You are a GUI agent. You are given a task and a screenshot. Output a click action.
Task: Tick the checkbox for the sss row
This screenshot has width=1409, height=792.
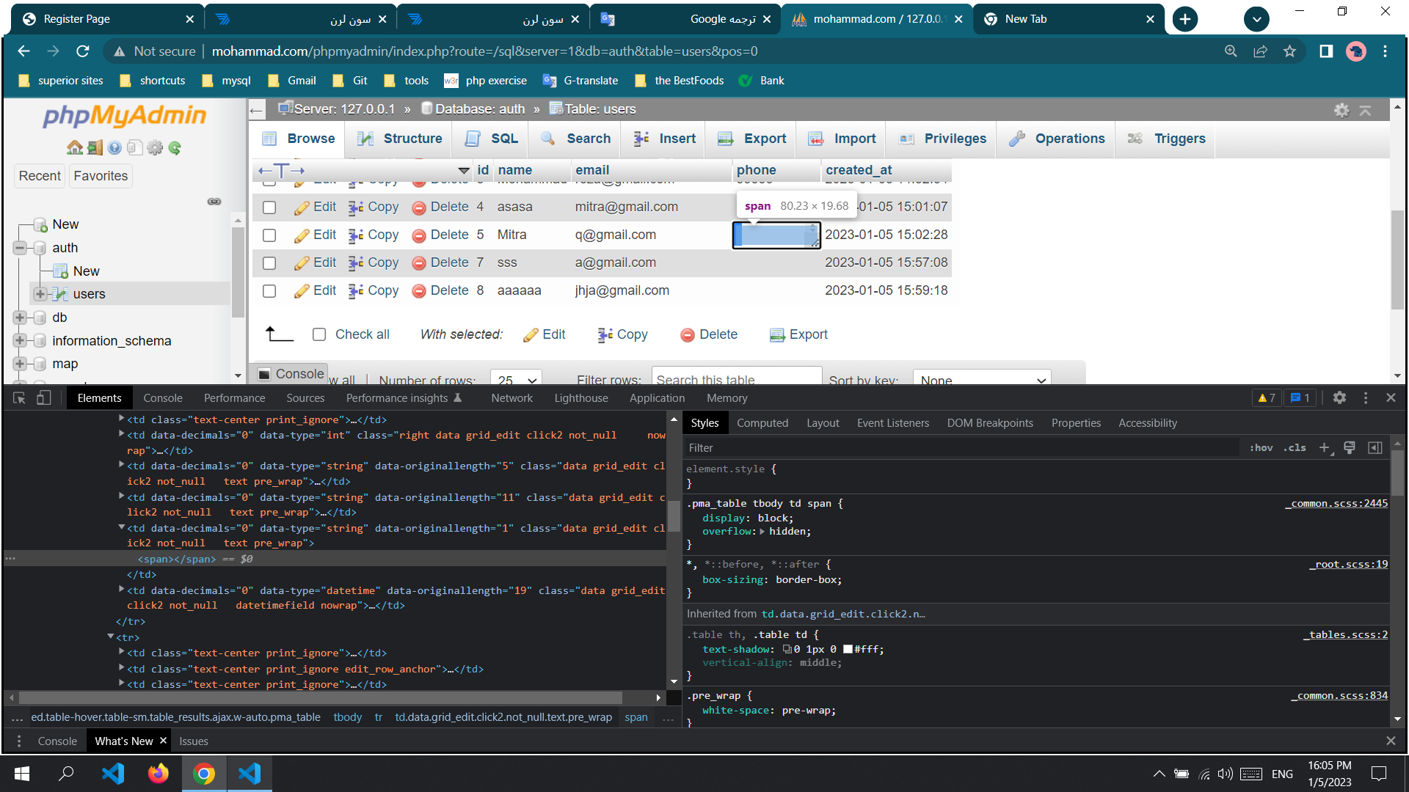(269, 263)
